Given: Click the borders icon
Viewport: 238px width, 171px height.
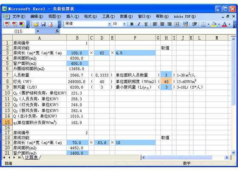Looking at the screenshot, I should 204,24.
